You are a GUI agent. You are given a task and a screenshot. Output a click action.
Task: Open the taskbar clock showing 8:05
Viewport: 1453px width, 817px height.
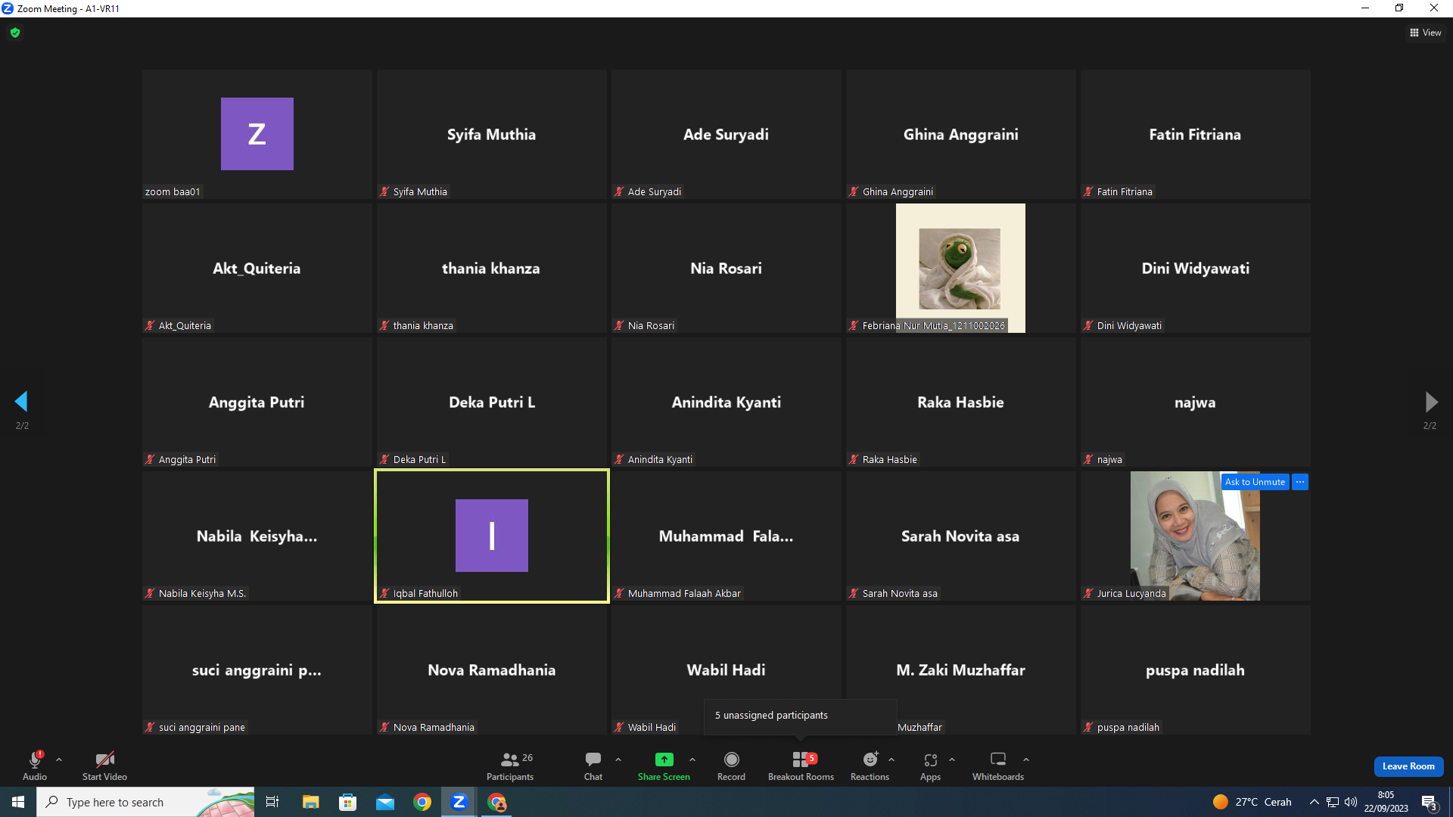[x=1386, y=802]
